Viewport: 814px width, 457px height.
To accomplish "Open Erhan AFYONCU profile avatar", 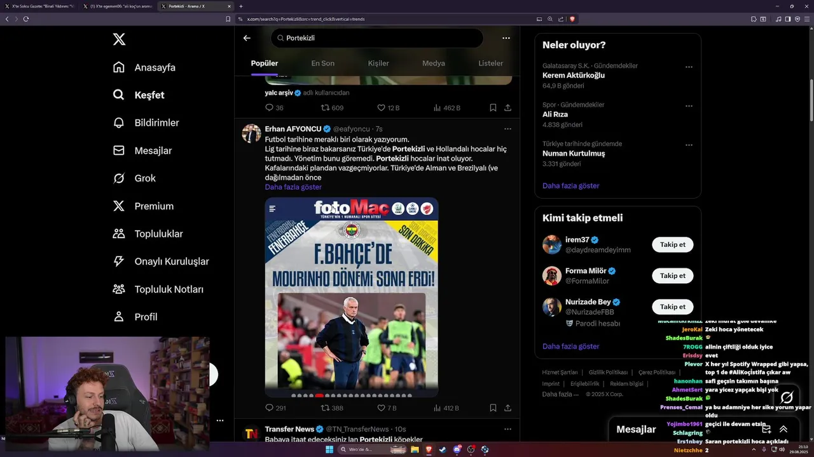I will (252, 133).
